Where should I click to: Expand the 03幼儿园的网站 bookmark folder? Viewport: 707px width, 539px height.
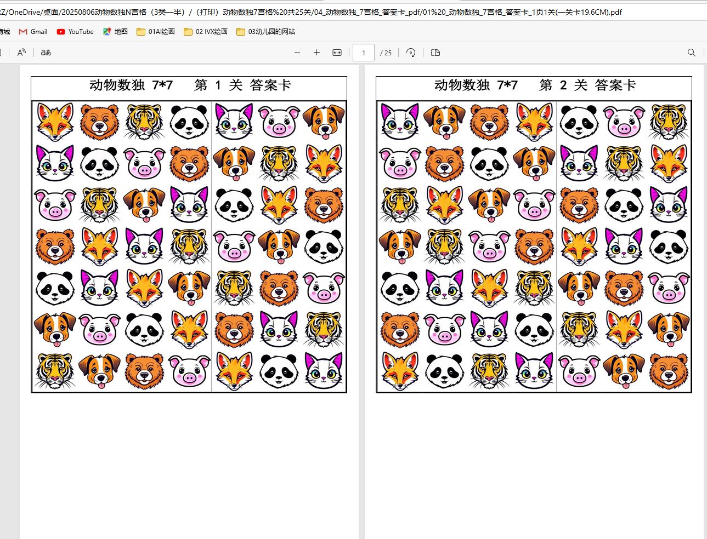click(x=265, y=32)
